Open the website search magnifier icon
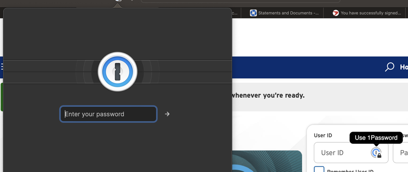 pos(390,67)
